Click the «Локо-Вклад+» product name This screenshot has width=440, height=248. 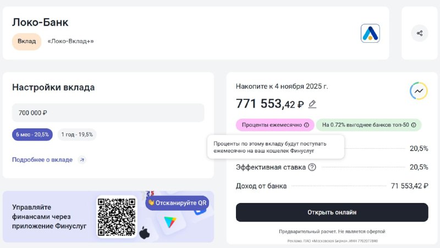tap(70, 42)
